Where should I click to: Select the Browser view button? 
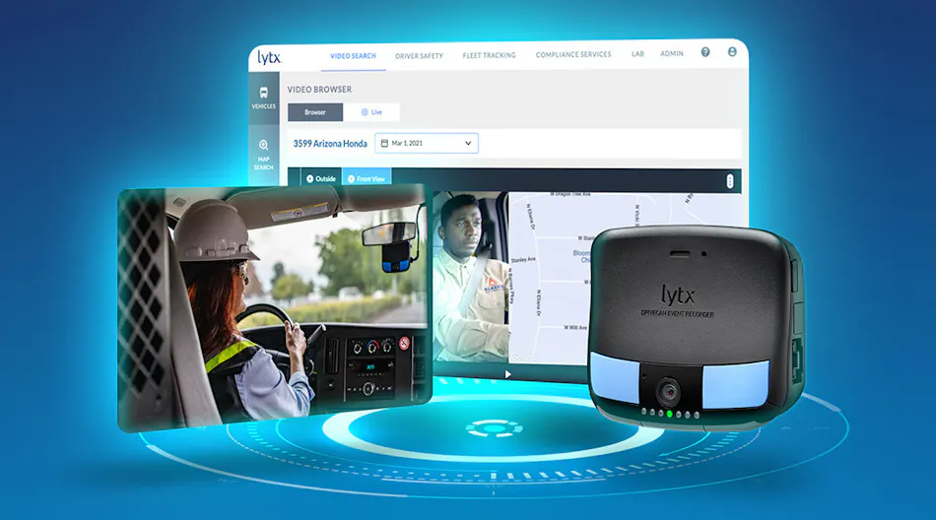point(315,112)
